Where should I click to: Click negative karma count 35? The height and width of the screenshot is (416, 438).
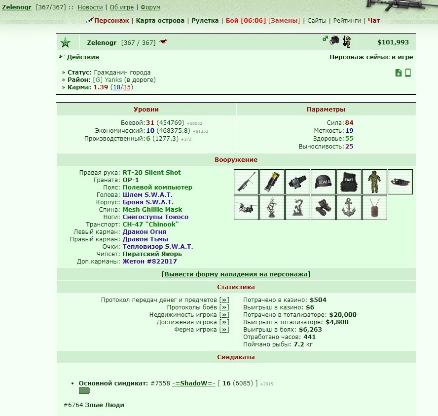pyautogui.click(x=127, y=87)
